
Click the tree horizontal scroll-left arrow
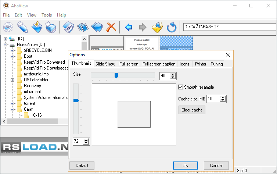tap(4, 121)
